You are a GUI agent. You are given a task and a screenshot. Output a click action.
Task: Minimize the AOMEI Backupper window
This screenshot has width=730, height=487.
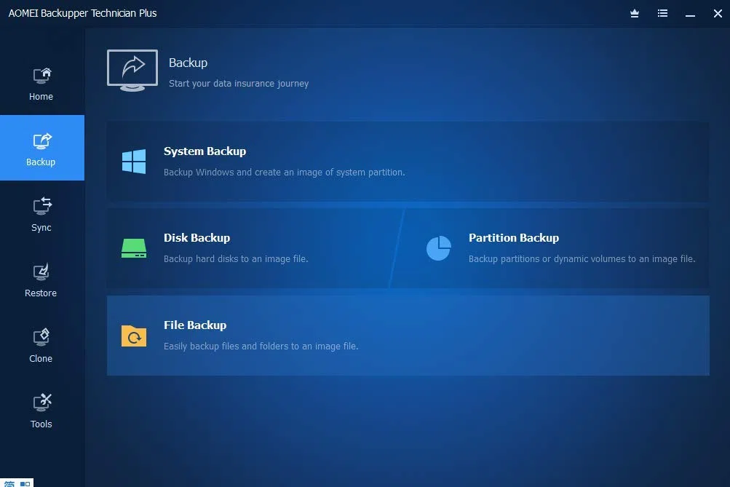tap(690, 14)
